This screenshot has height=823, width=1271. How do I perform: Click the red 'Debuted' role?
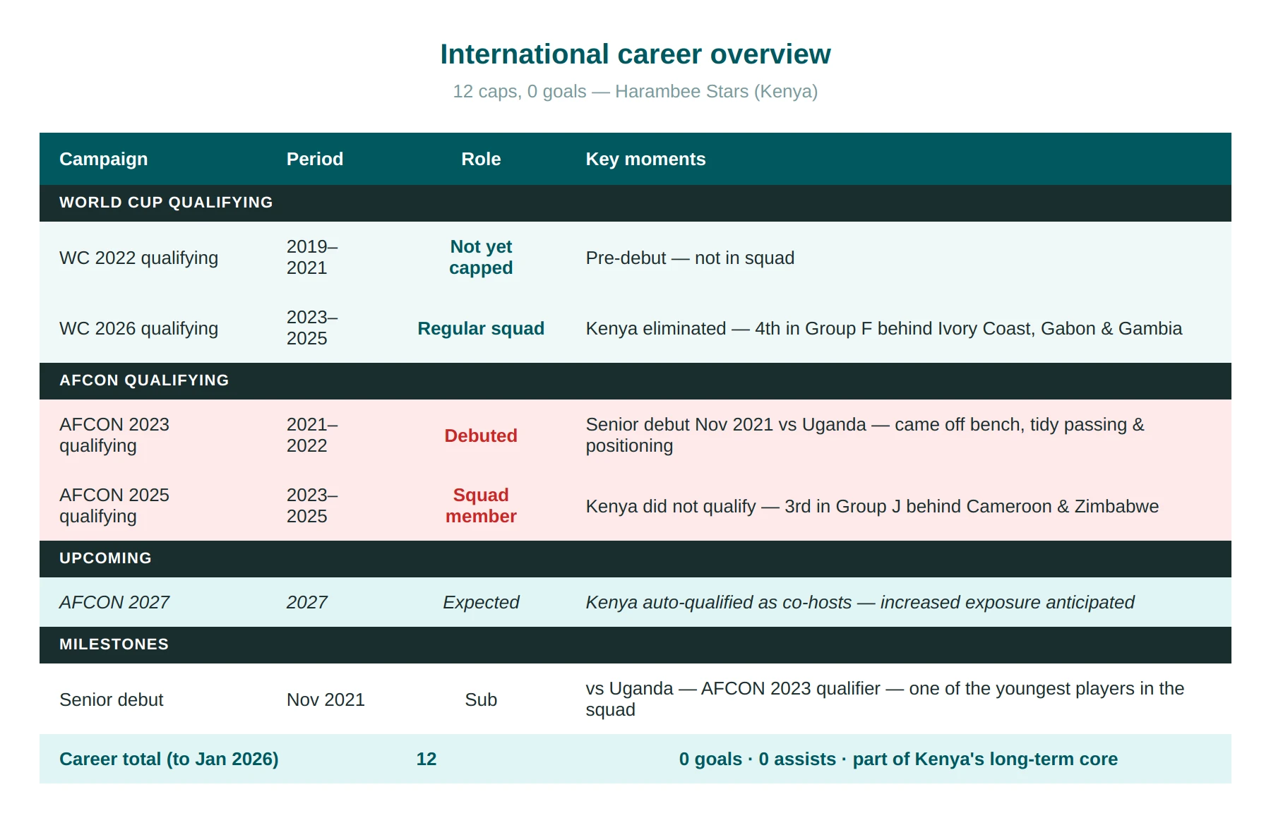click(481, 435)
